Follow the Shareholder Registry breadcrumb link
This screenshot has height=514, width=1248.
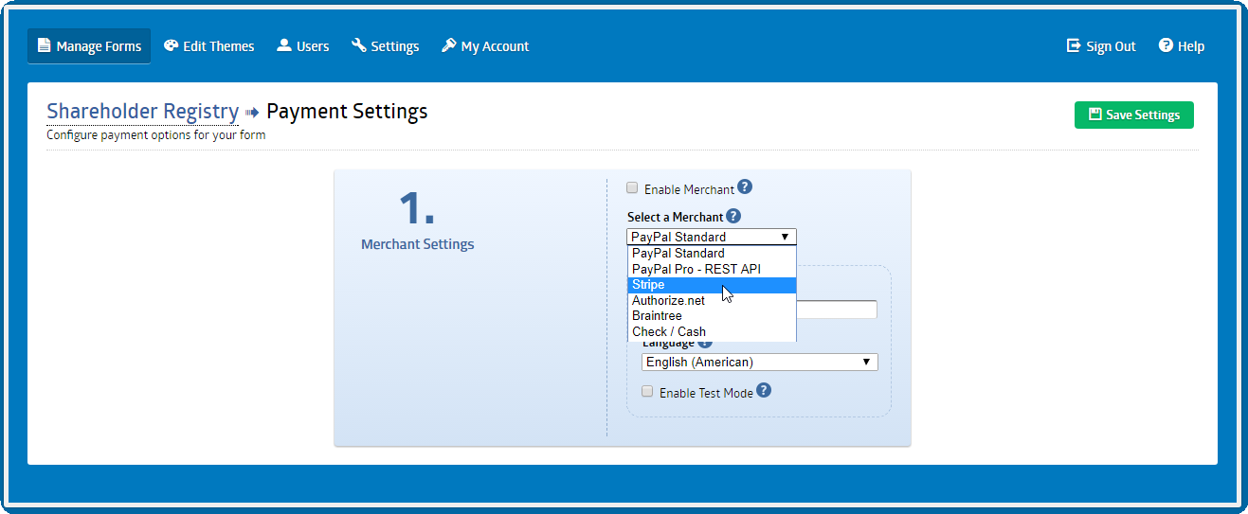tap(142, 112)
